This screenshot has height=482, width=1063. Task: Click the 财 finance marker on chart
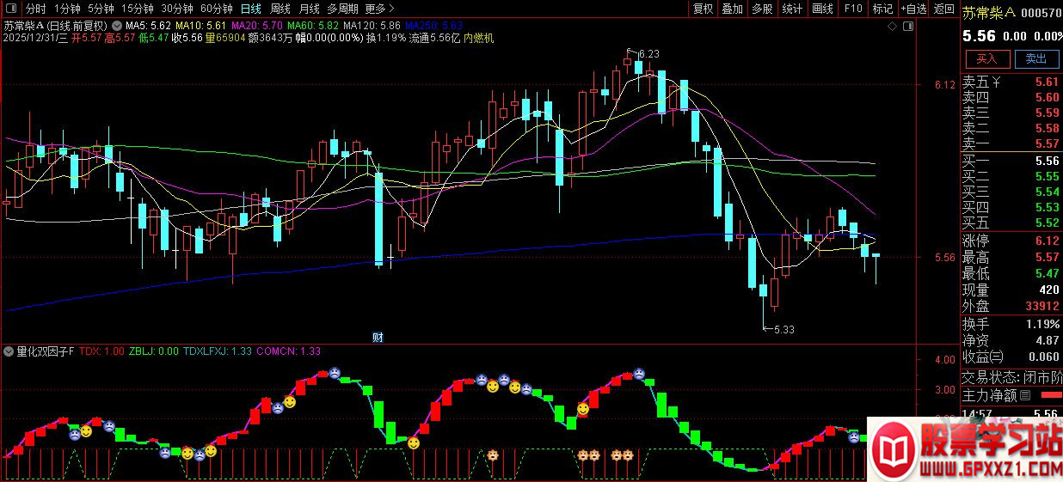tap(377, 337)
